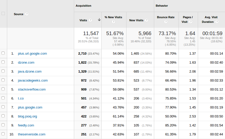Screen dimensions: 225x139
Task: Sort by % New Visits column header
Action: point(113,17)
